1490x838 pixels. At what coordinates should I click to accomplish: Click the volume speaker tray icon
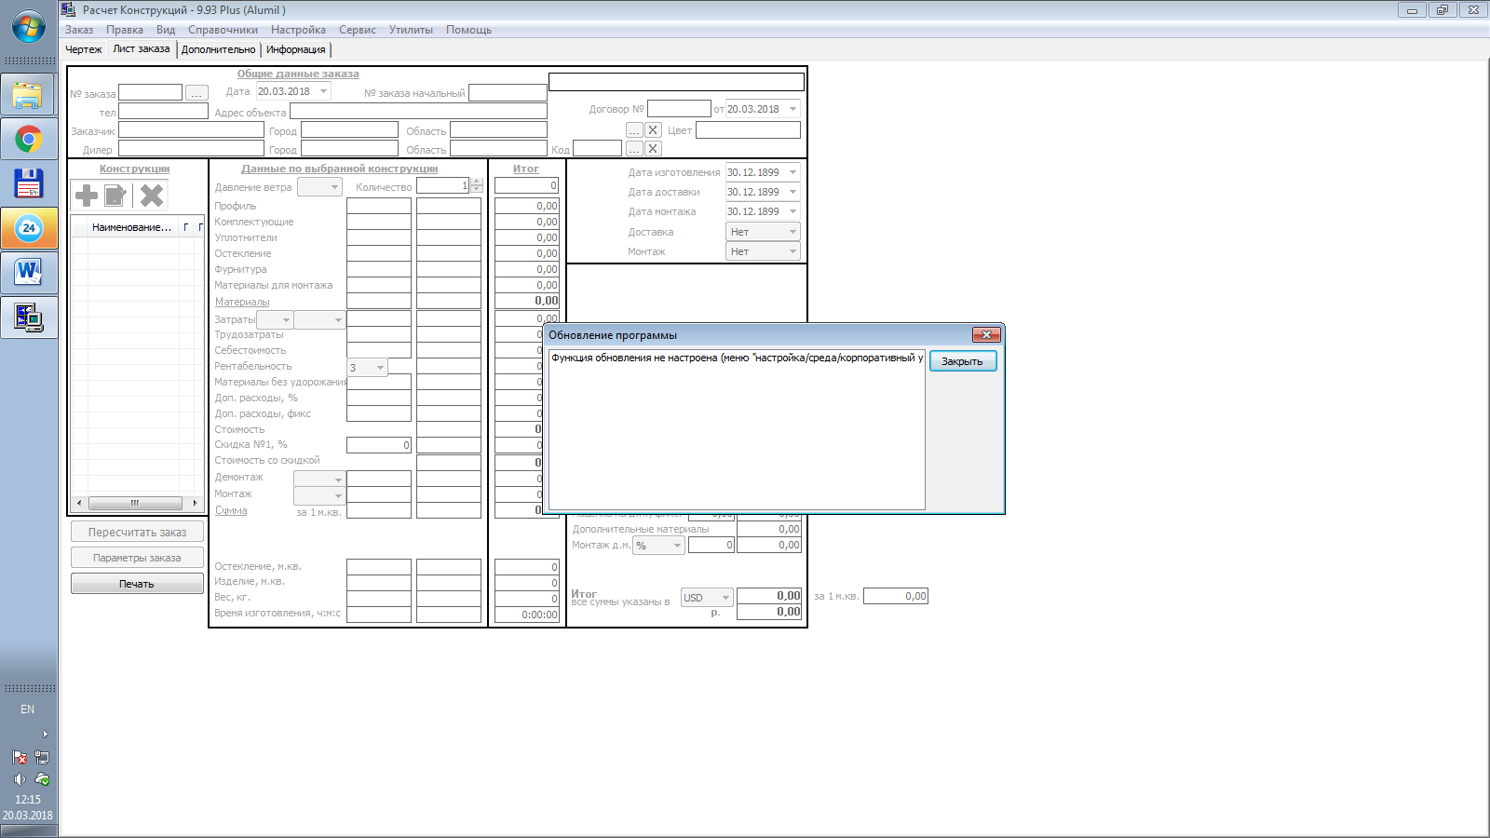pos(19,779)
